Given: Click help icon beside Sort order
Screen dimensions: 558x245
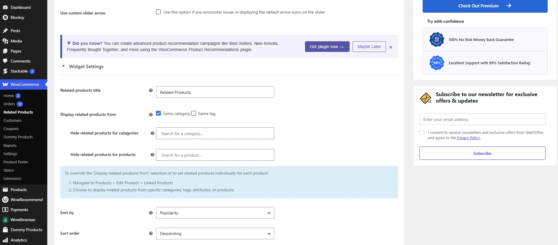Looking at the screenshot, I should click(x=151, y=233).
